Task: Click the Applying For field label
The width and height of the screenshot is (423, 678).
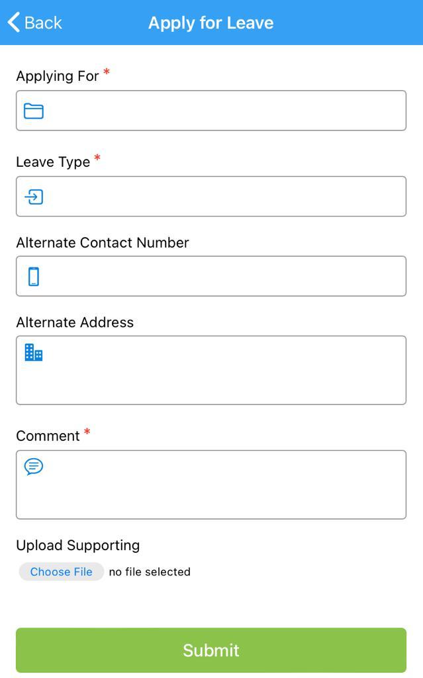Action: [x=58, y=76]
